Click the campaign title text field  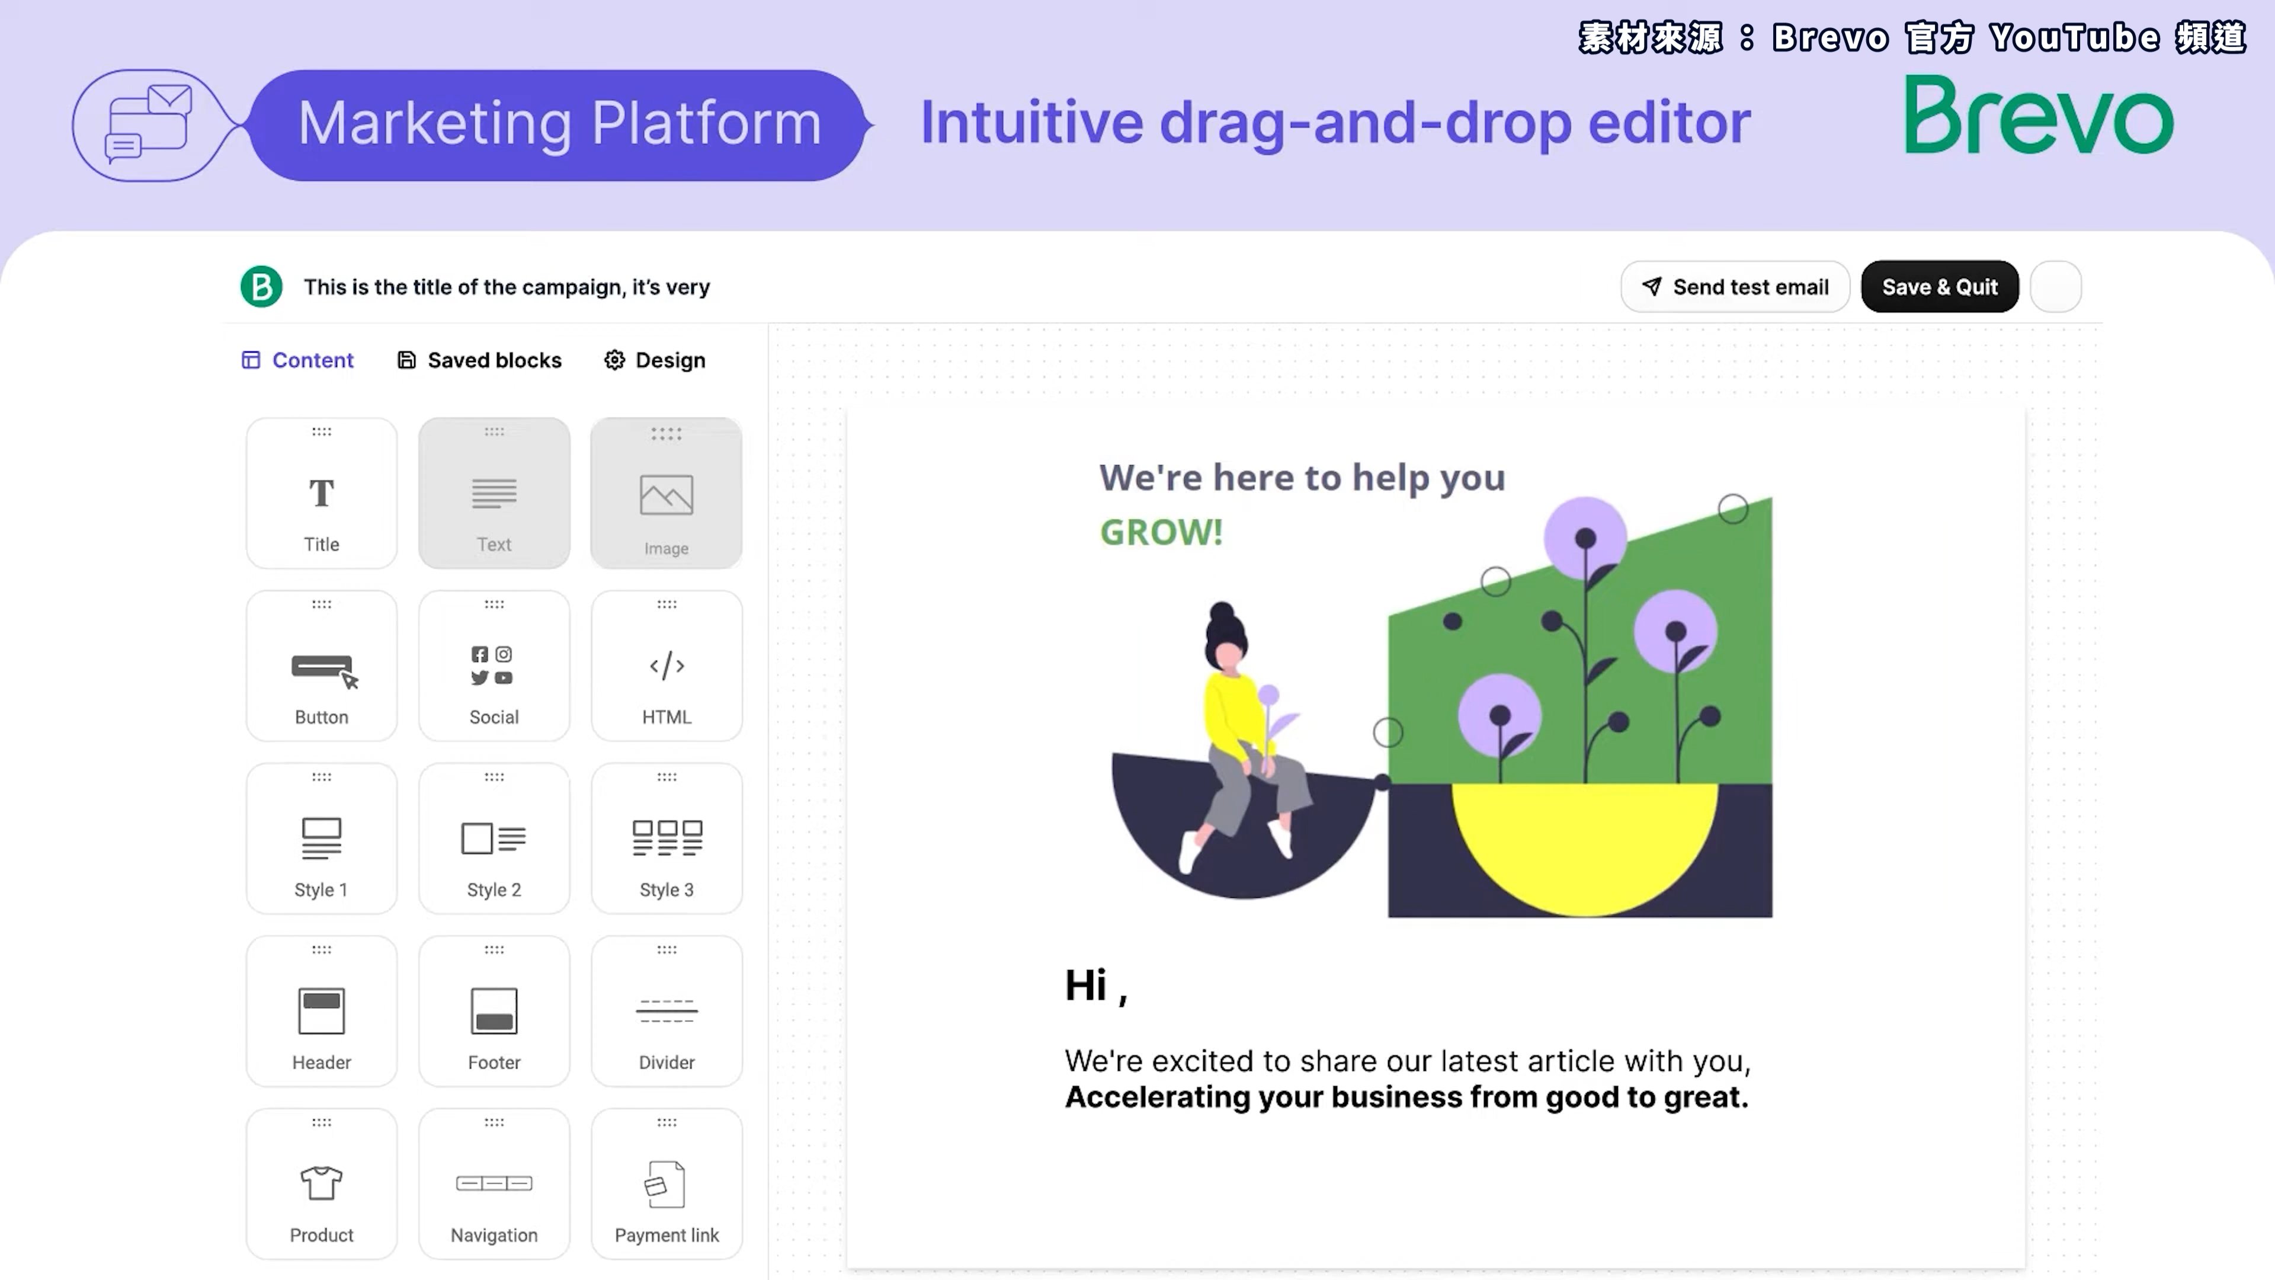[507, 287]
